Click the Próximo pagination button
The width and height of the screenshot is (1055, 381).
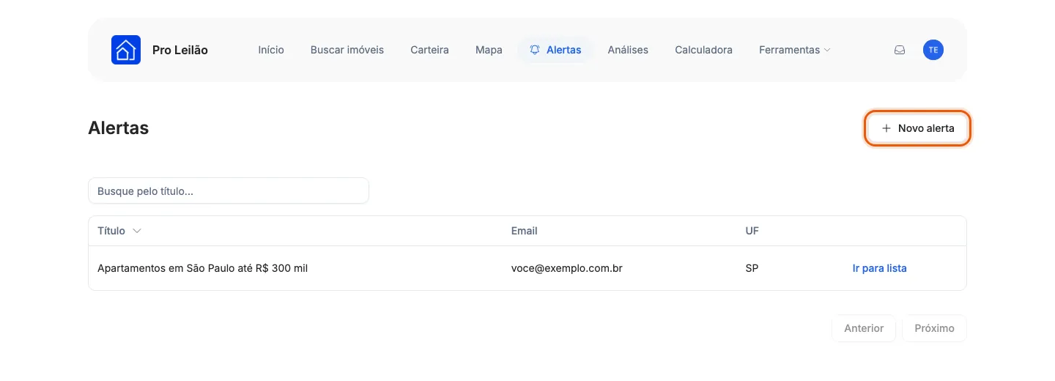934,328
